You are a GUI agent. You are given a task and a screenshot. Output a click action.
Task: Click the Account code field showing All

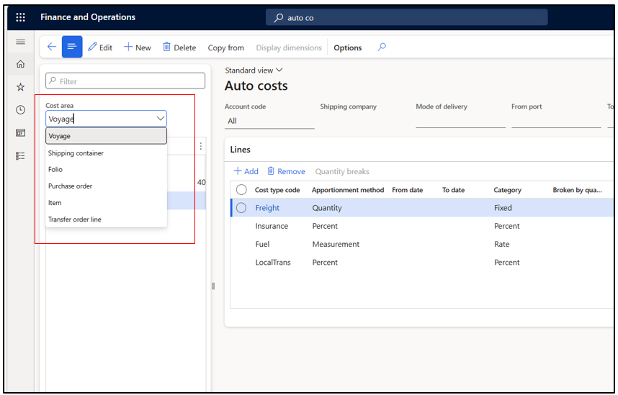pyautogui.click(x=269, y=121)
